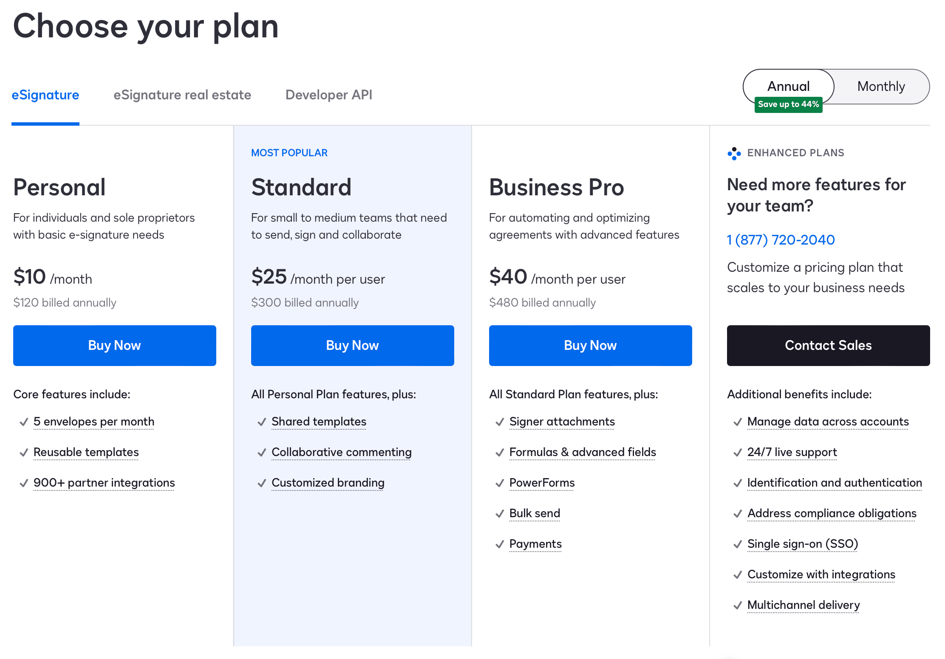Click checkmark icon beside Multichannel delivery
This screenshot has height=659, width=945.
click(x=738, y=605)
